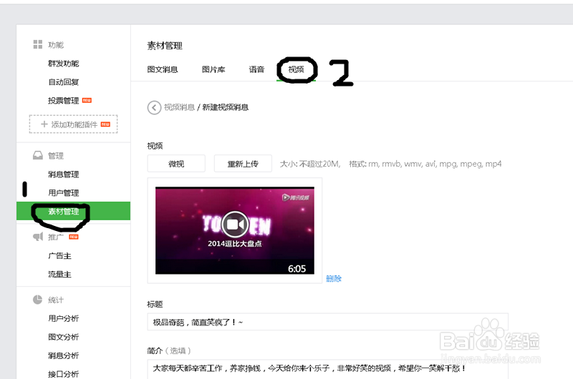
Task: Open 消息管理 in the sidebar
Action: (x=64, y=174)
